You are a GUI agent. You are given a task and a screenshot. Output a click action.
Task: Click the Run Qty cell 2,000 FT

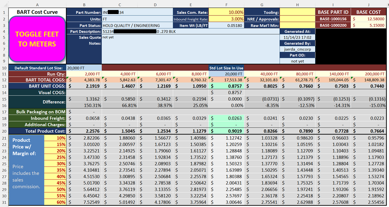(x=84, y=74)
